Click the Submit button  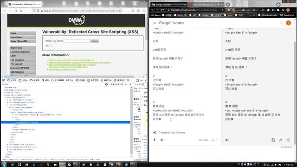(x=95, y=41)
